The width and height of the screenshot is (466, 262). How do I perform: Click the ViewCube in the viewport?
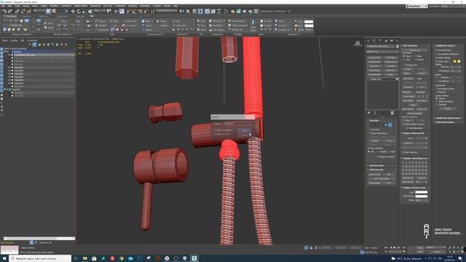[358, 44]
